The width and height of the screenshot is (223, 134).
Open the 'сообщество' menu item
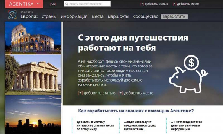coord(146,16)
